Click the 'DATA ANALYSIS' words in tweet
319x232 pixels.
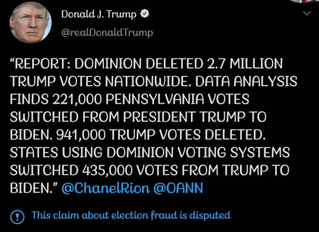[246, 81]
